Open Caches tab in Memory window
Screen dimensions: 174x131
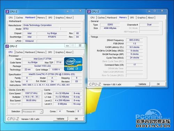coord(101,18)
